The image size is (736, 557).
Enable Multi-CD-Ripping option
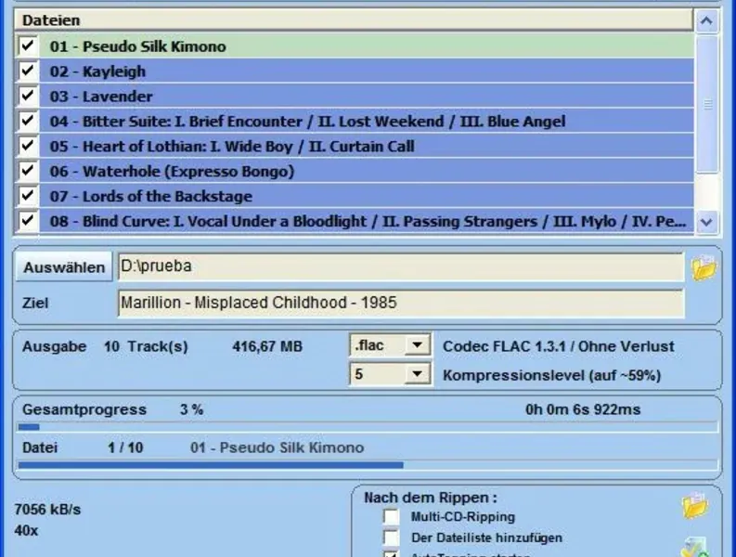tap(391, 516)
